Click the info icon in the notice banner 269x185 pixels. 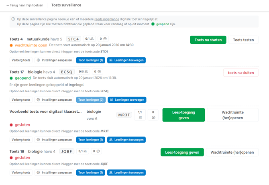13,19
